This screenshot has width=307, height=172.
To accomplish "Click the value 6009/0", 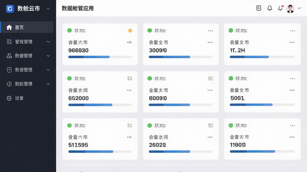I will pos(158,98).
